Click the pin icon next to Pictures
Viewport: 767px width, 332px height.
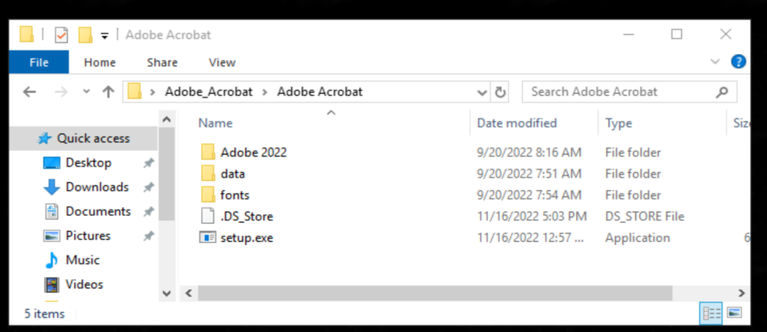point(148,236)
